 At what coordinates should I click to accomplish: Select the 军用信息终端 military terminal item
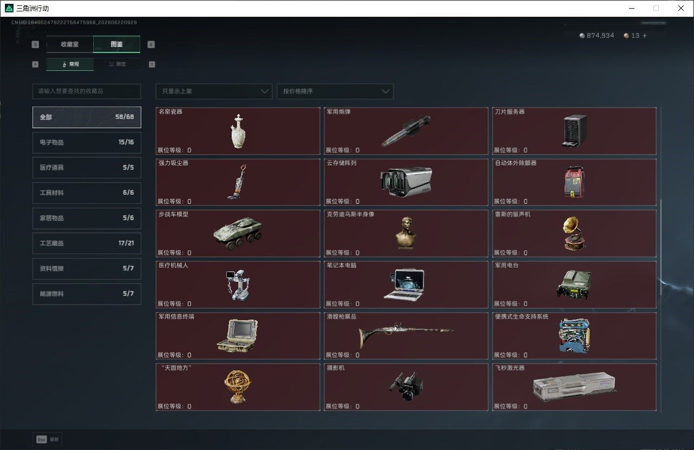point(238,336)
